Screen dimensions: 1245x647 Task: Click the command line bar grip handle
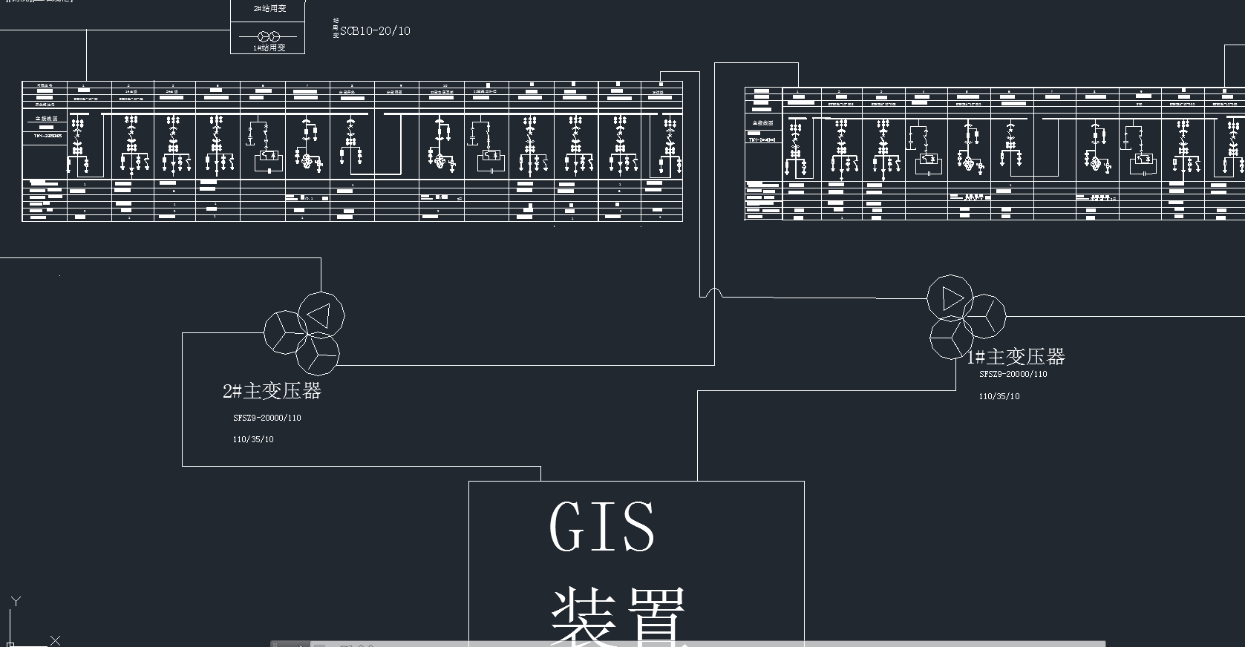pyautogui.click(x=275, y=644)
